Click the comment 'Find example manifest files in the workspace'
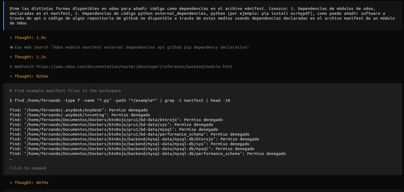Viewport: 404px width, 192px height. [x=65, y=91]
